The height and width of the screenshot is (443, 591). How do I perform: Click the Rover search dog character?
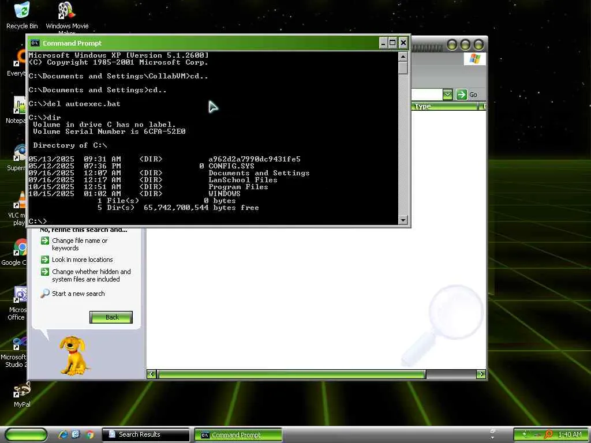pyautogui.click(x=73, y=355)
